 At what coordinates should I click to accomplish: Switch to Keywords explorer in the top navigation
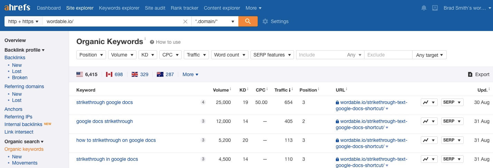[x=119, y=8]
